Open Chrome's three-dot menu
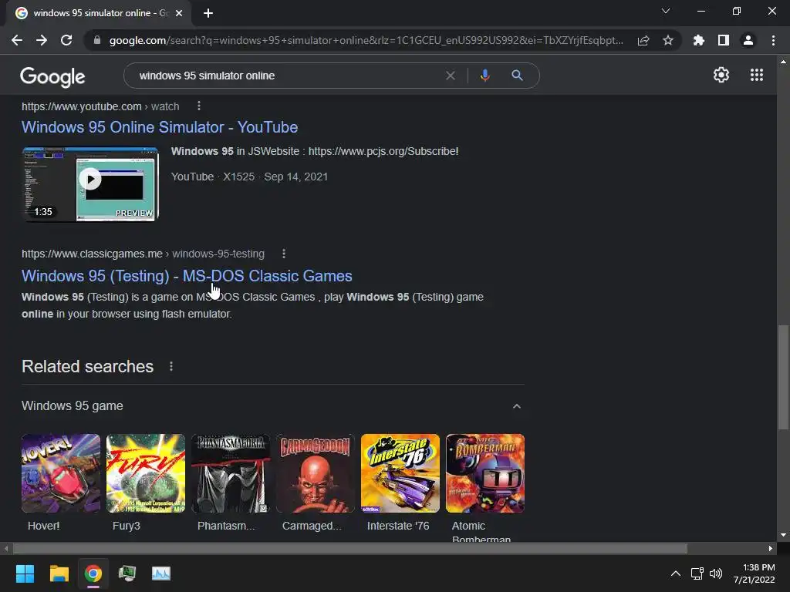Screen dimensions: 790x592 (773, 40)
